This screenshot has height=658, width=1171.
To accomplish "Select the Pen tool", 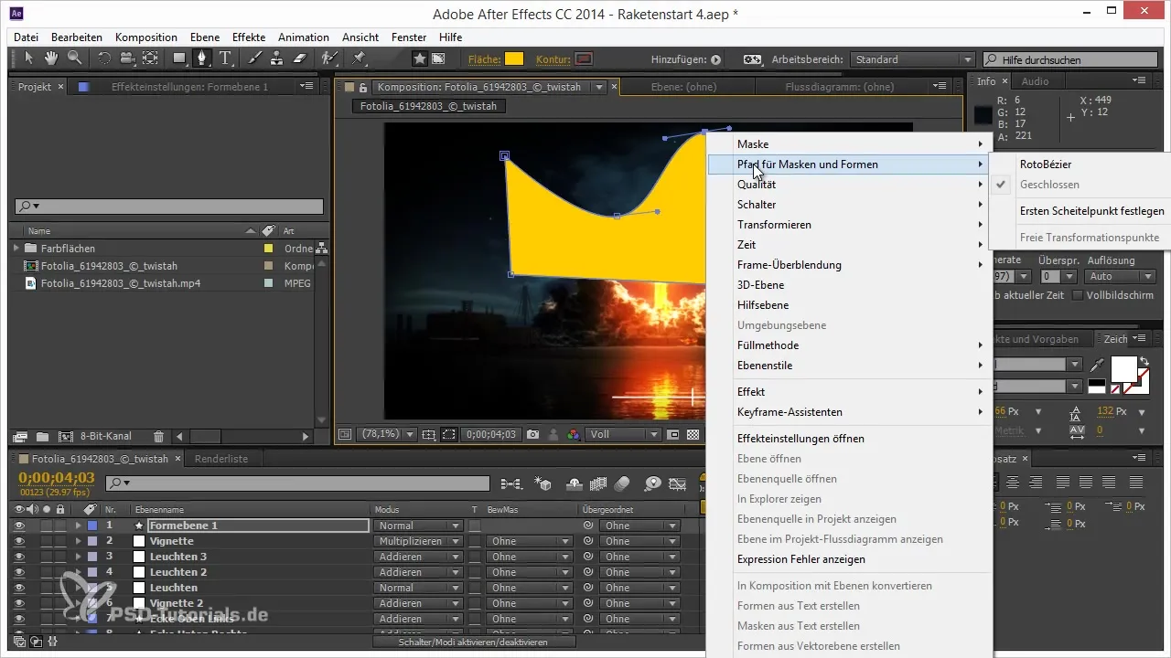I will click(x=201, y=58).
